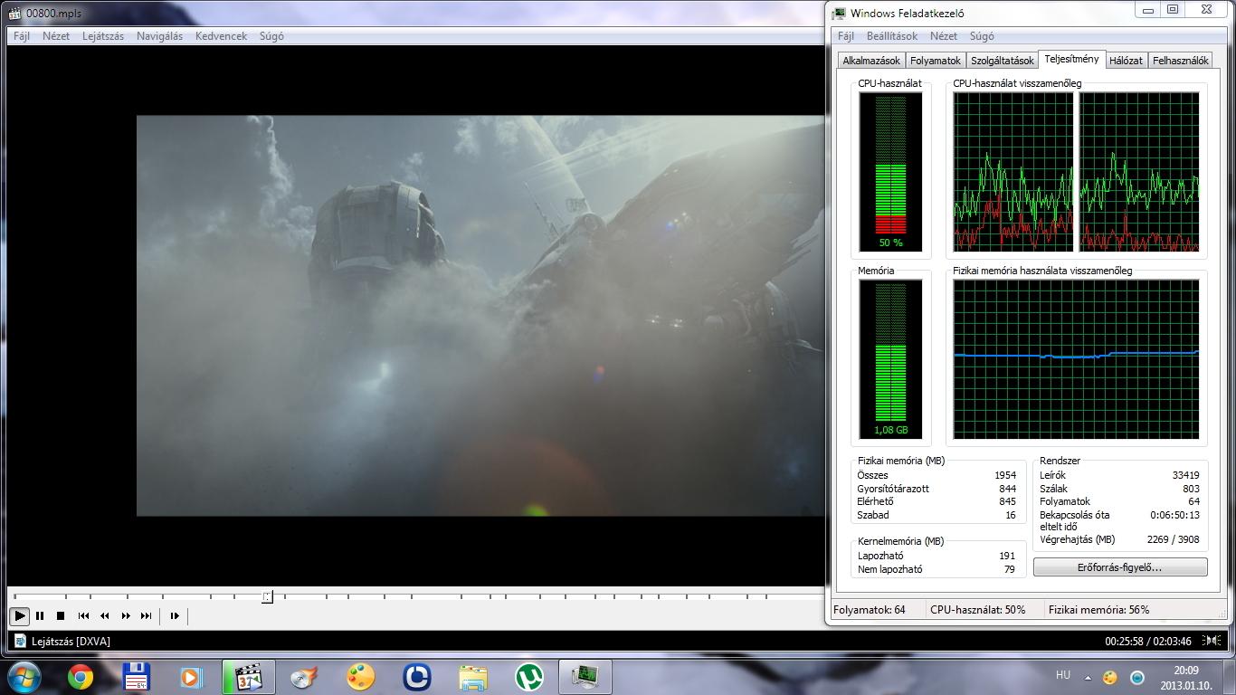1236x695 pixels.
Task: Open the Lejátszás menu
Action: point(103,36)
